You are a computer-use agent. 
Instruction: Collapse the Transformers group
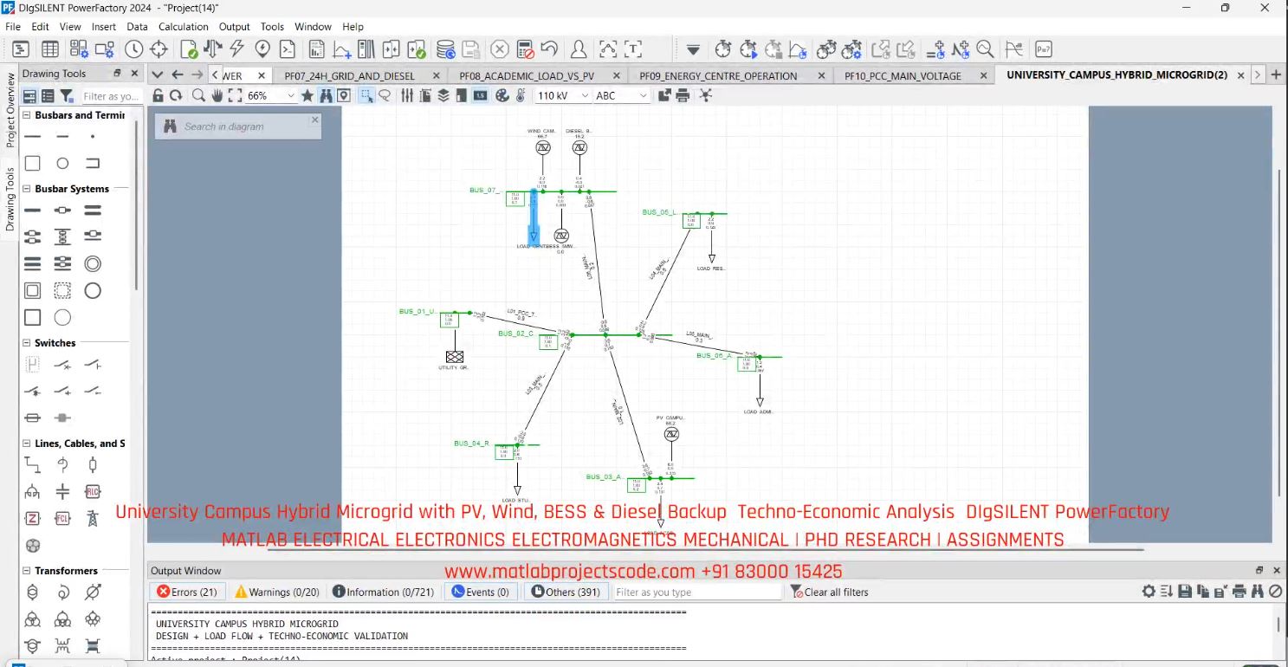coord(27,571)
